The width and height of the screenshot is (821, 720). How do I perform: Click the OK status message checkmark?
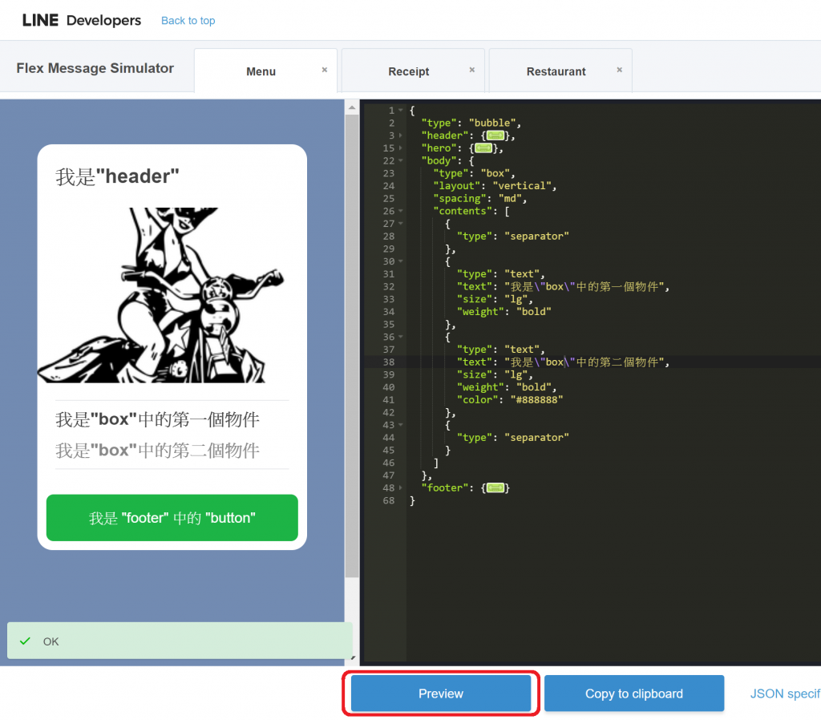[25, 641]
